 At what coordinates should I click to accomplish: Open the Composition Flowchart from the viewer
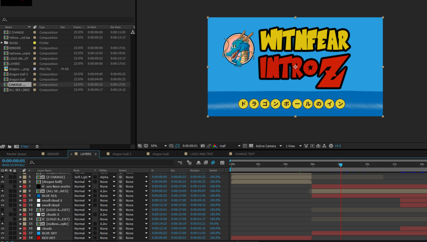[324, 146]
